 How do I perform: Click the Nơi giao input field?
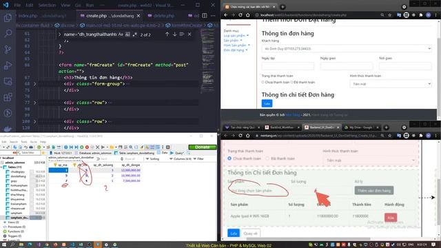[x=405, y=66]
